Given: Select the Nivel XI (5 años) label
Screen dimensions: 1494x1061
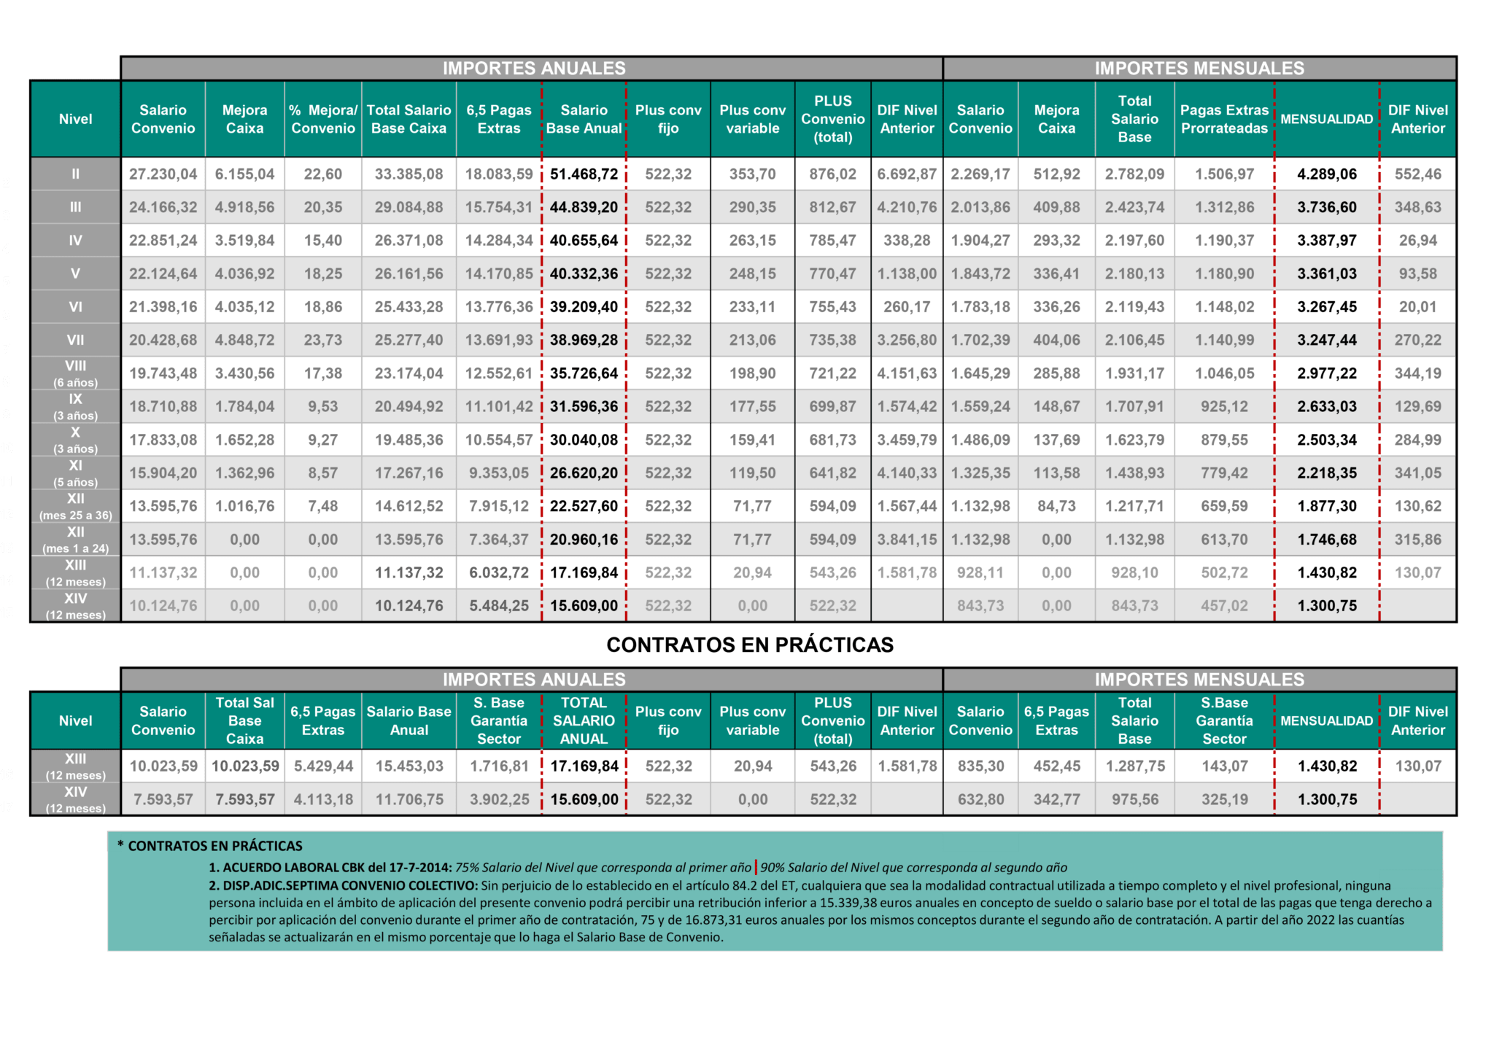Looking at the screenshot, I should click(75, 473).
